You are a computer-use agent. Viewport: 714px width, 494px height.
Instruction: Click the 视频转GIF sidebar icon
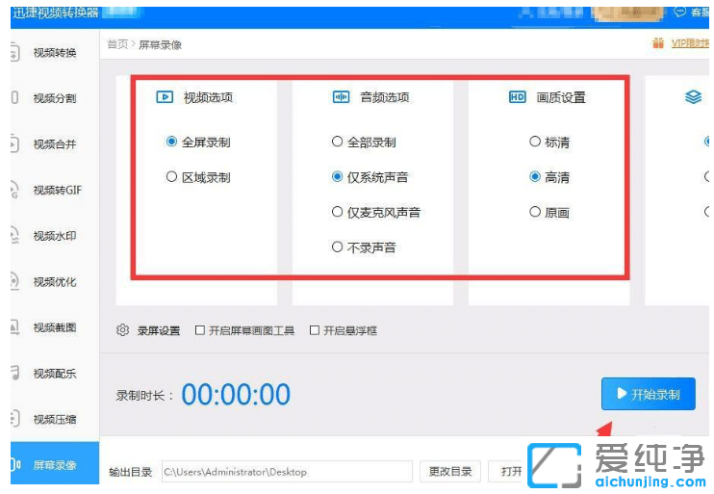pyautogui.click(x=14, y=190)
